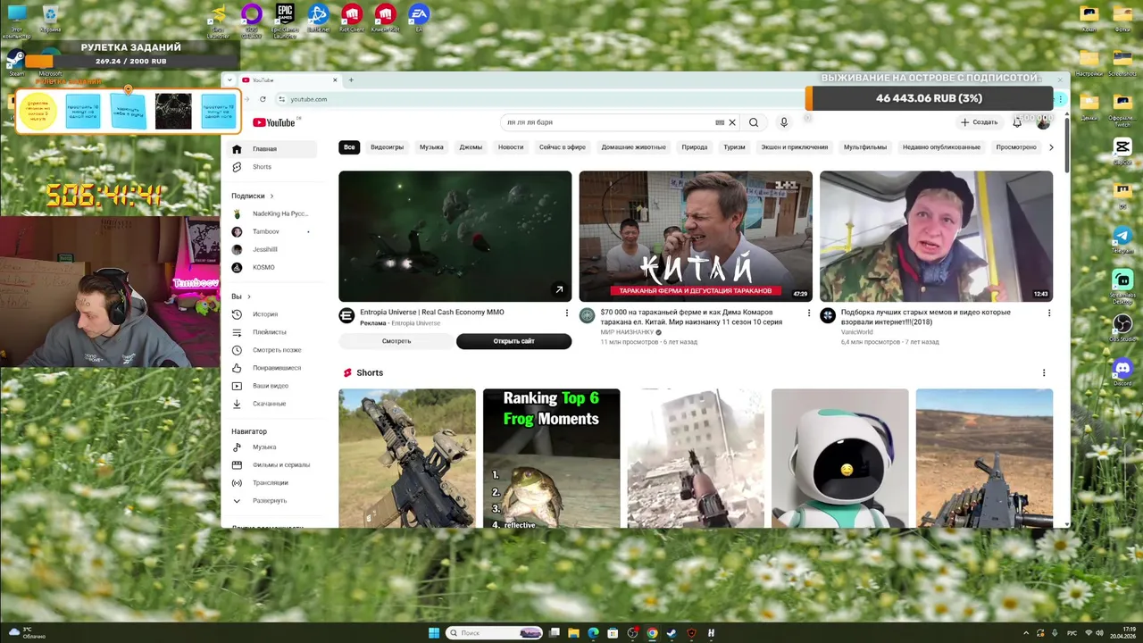Clear the search text with X
1143x643 pixels.
(x=732, y=122)
